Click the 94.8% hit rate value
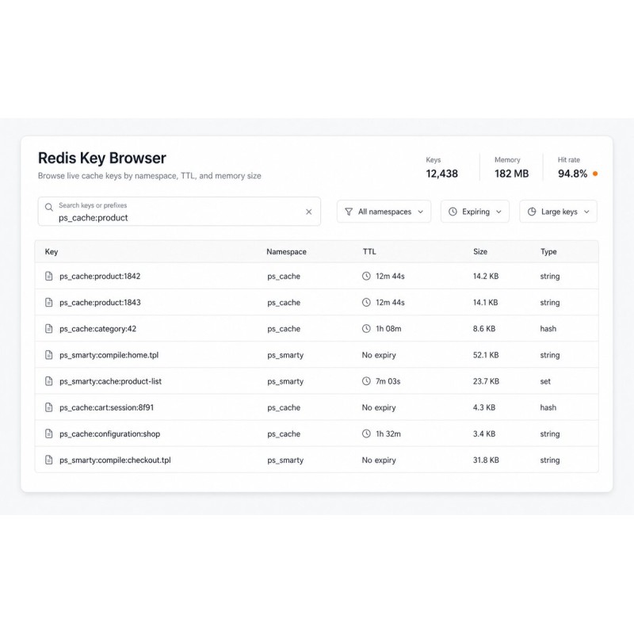Screen dimensions: 634x634 point(572,174)
